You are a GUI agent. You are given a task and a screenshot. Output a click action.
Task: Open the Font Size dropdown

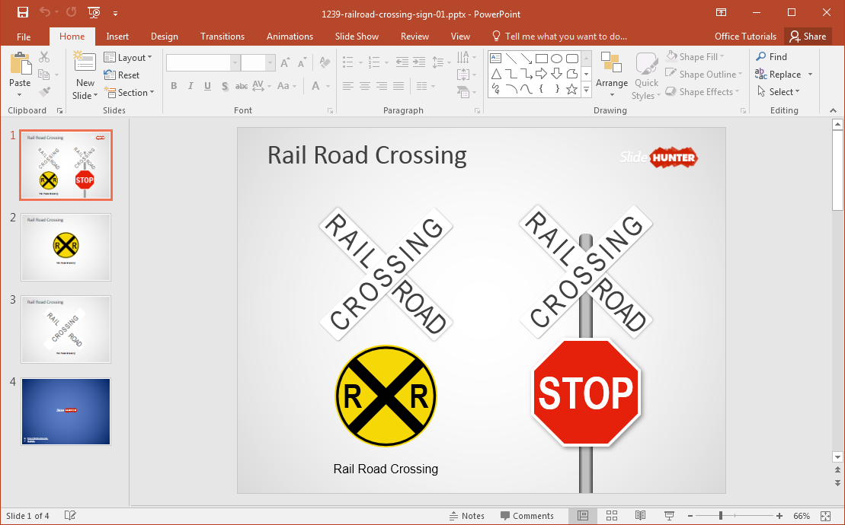(x=268, y=62)
